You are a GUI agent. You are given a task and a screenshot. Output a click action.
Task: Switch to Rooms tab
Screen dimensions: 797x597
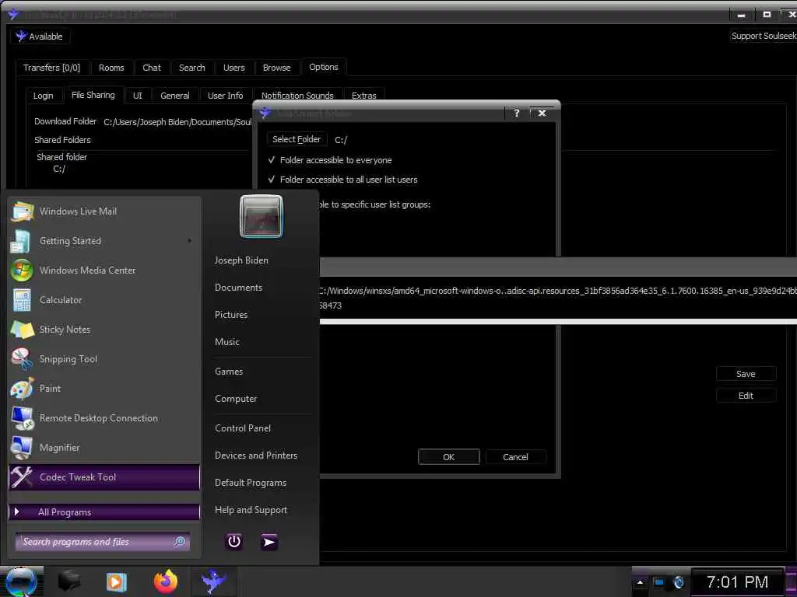point(111,68)
